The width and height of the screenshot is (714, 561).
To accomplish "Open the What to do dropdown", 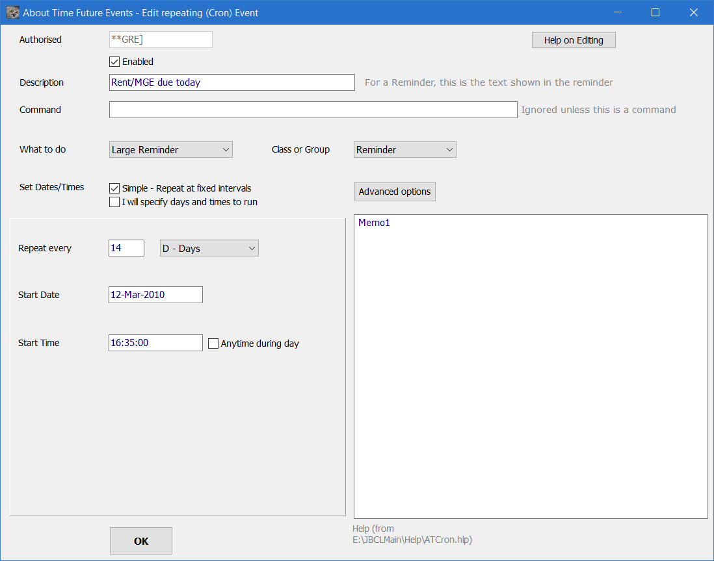I will [x=170, y=149].
